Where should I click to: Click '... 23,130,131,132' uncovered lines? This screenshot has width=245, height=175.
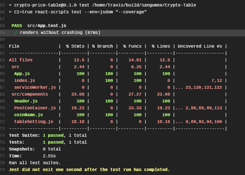pos(199,87)
